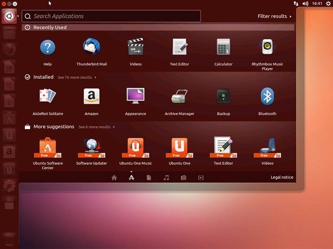Click the Search Applications field
333x249 pixels.
click(111, 16)
